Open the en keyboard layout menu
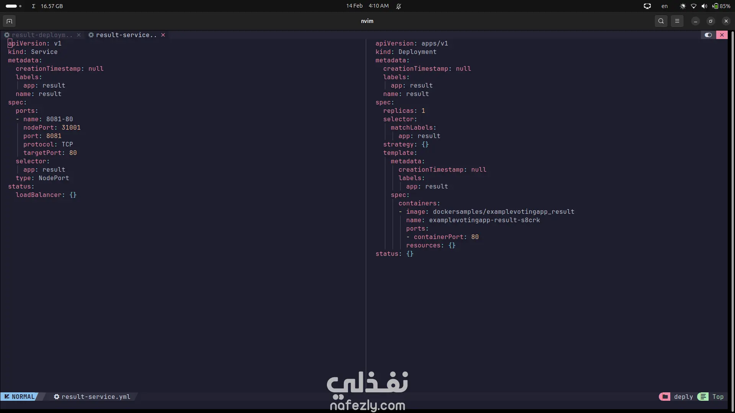The image size is (735, 413). 665,6
